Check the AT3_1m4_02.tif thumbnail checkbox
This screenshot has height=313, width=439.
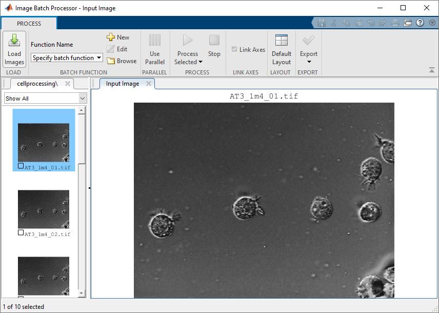[x=21, y=232]
